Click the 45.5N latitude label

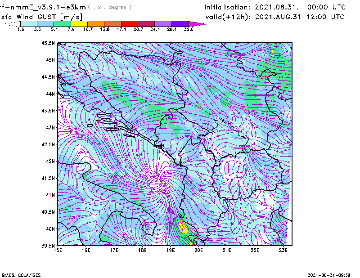click(x=48, y=43)
